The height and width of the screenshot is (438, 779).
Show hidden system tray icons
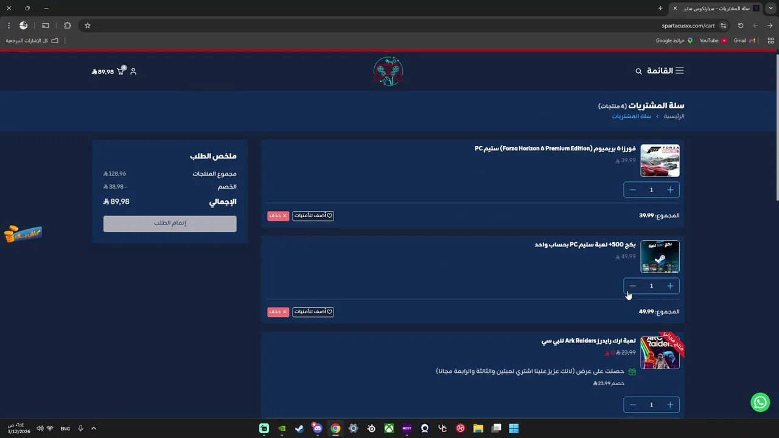coord(93,428)
